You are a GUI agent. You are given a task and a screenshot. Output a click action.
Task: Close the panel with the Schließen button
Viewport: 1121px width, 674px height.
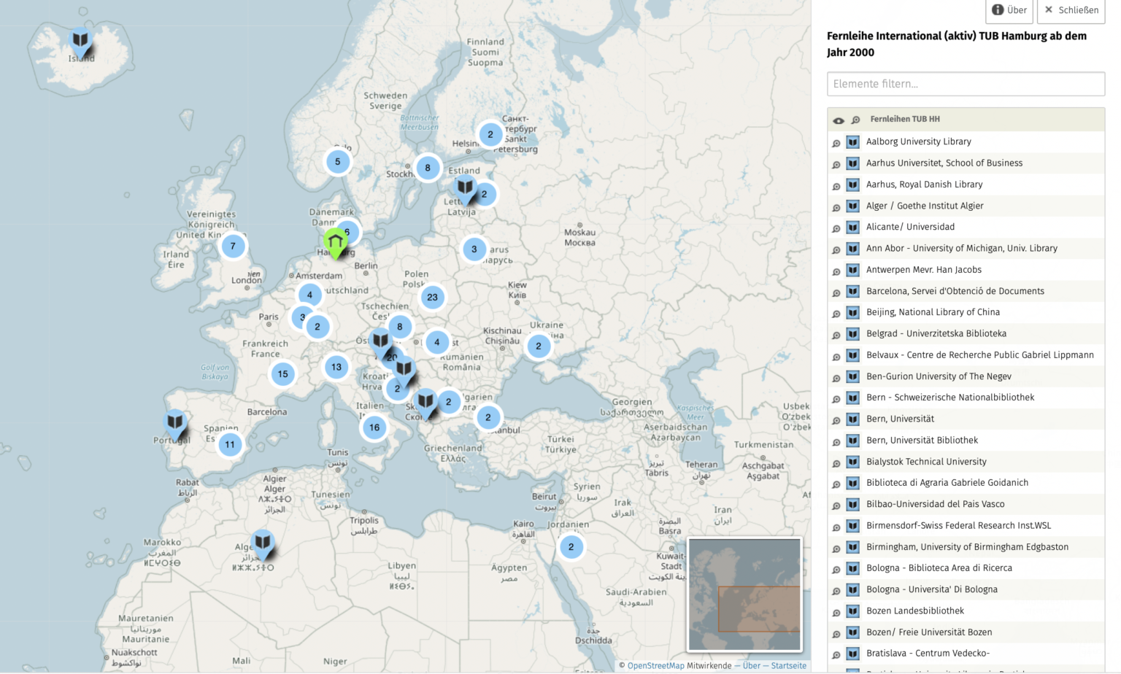[x=1071, y=10]
